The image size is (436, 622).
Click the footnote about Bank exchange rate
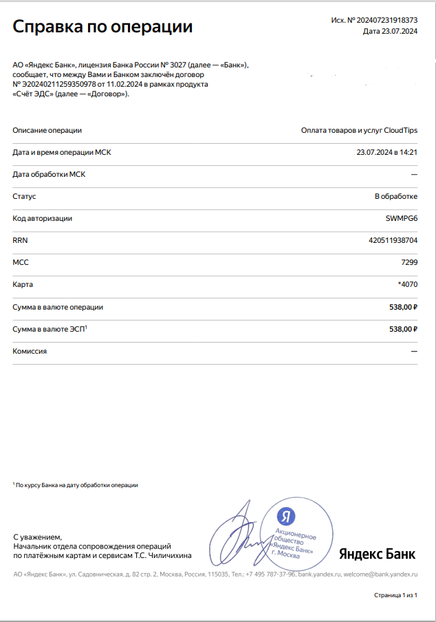[x=76, y=485]
